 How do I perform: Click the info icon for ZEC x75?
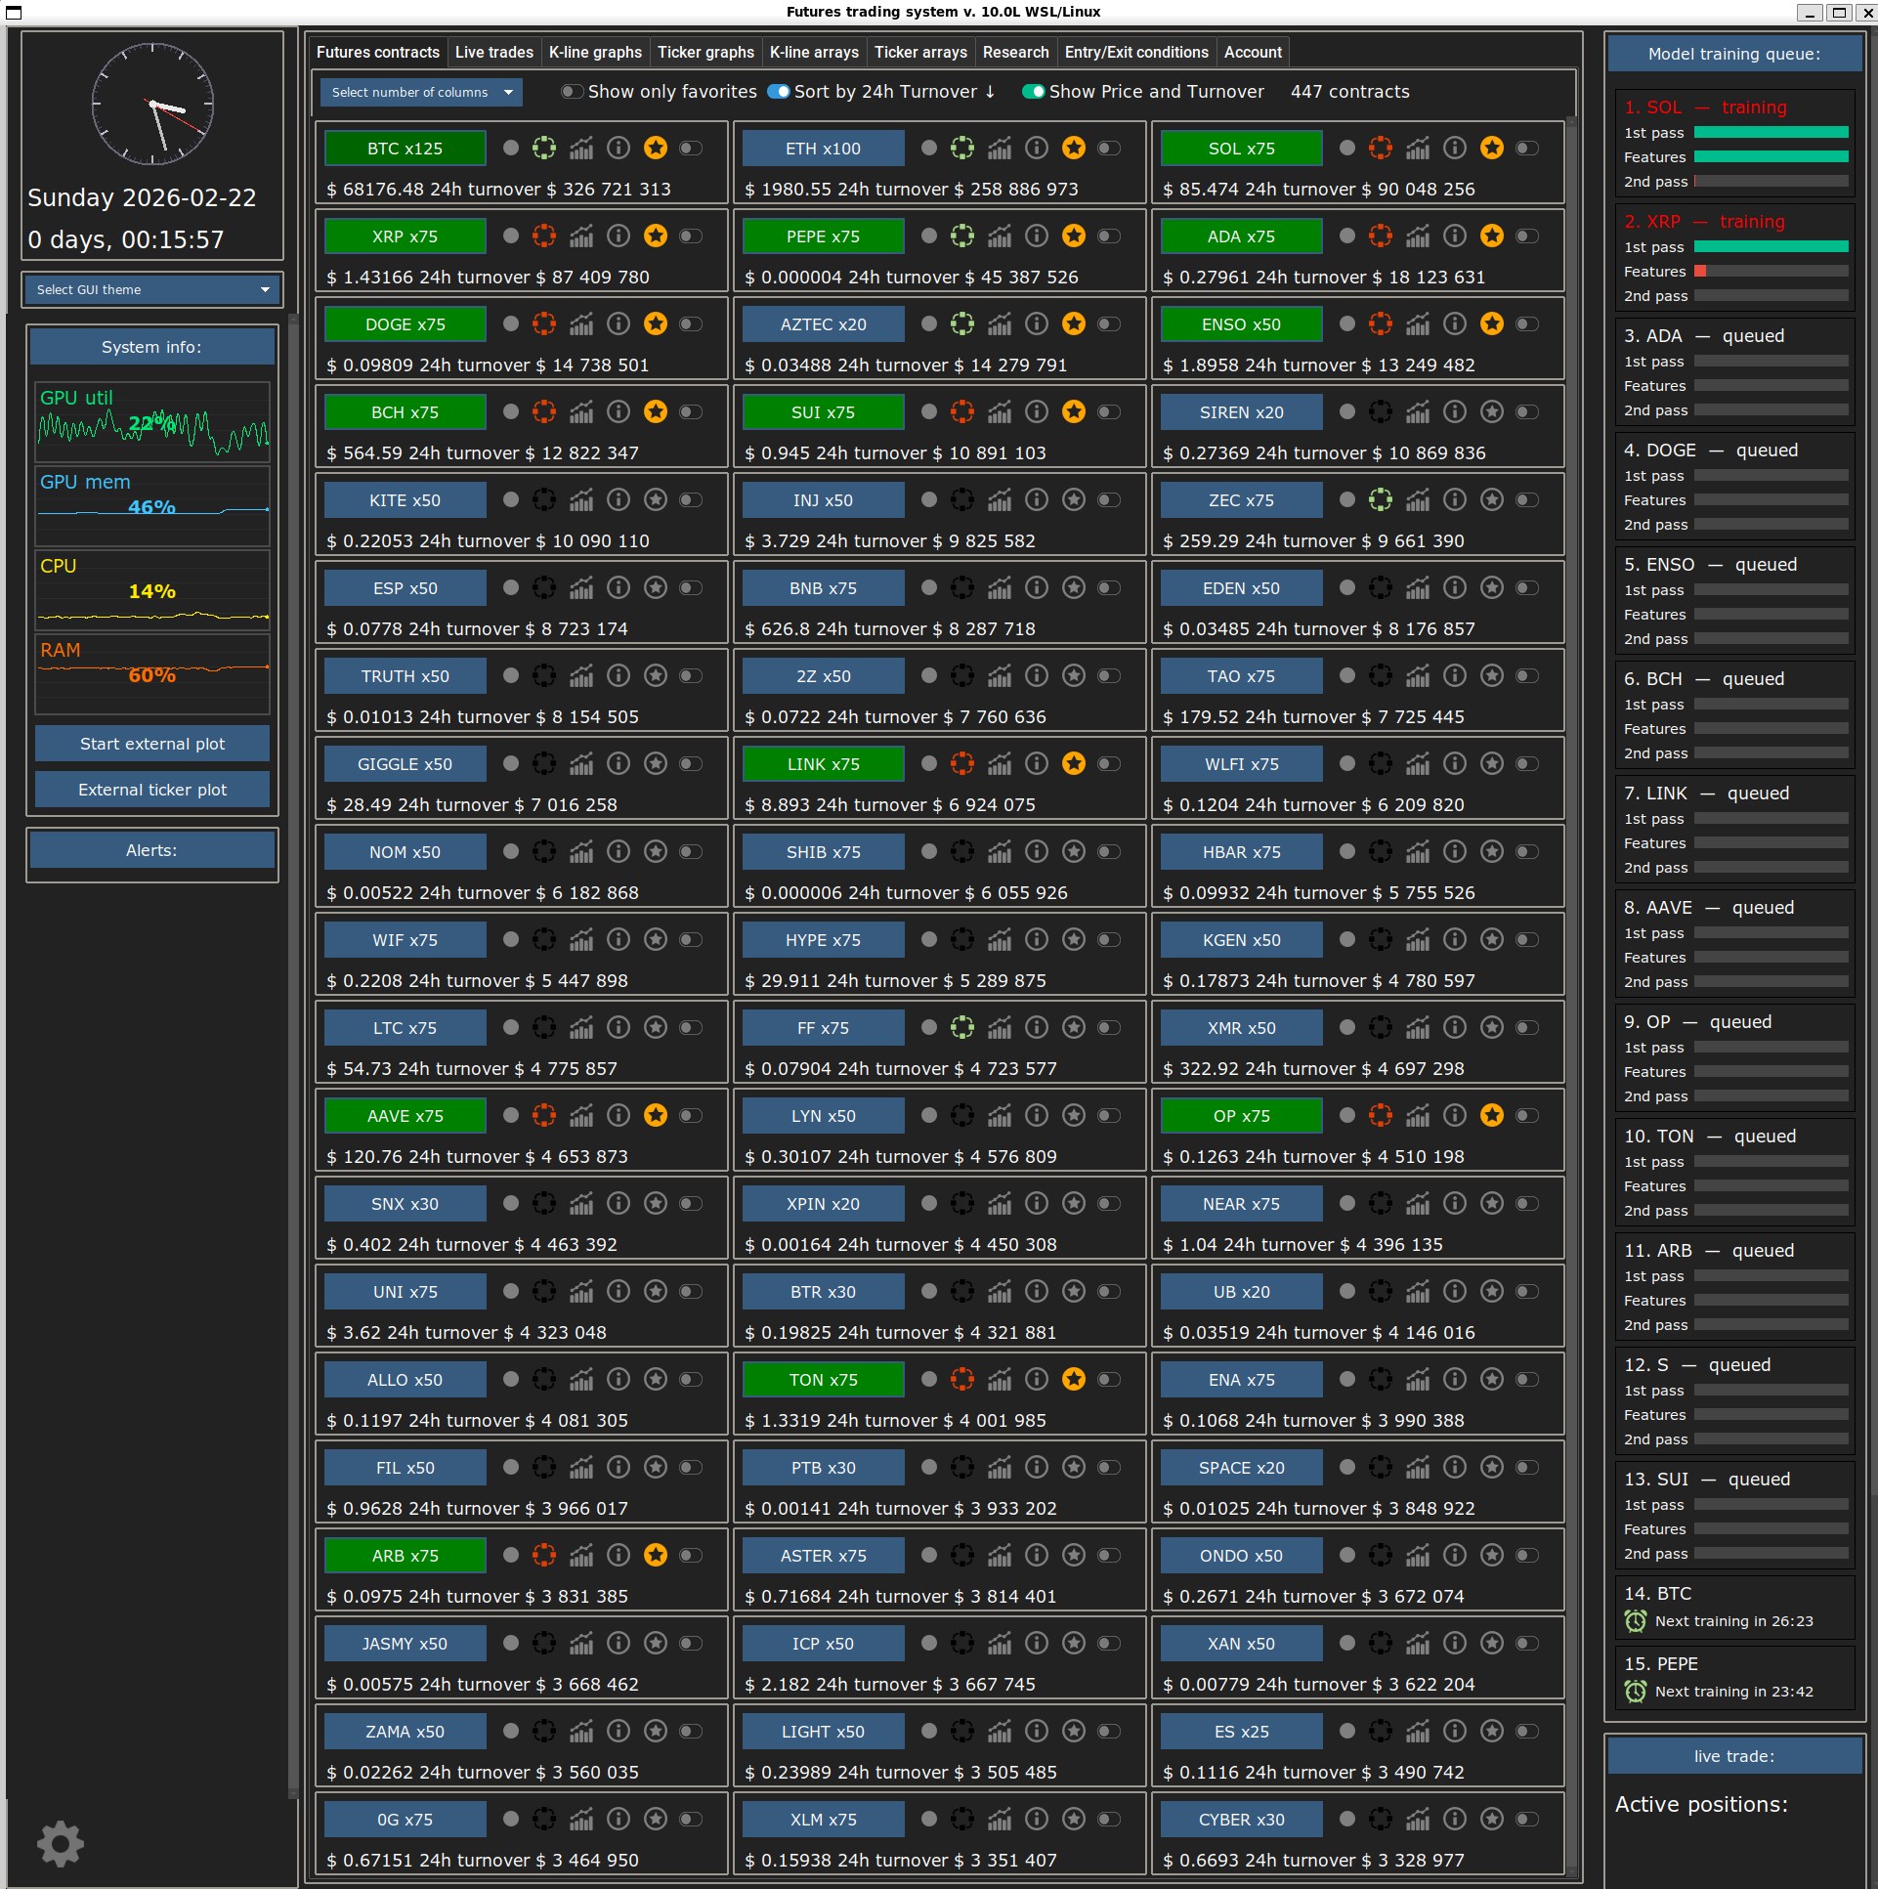coord(1455,499)
